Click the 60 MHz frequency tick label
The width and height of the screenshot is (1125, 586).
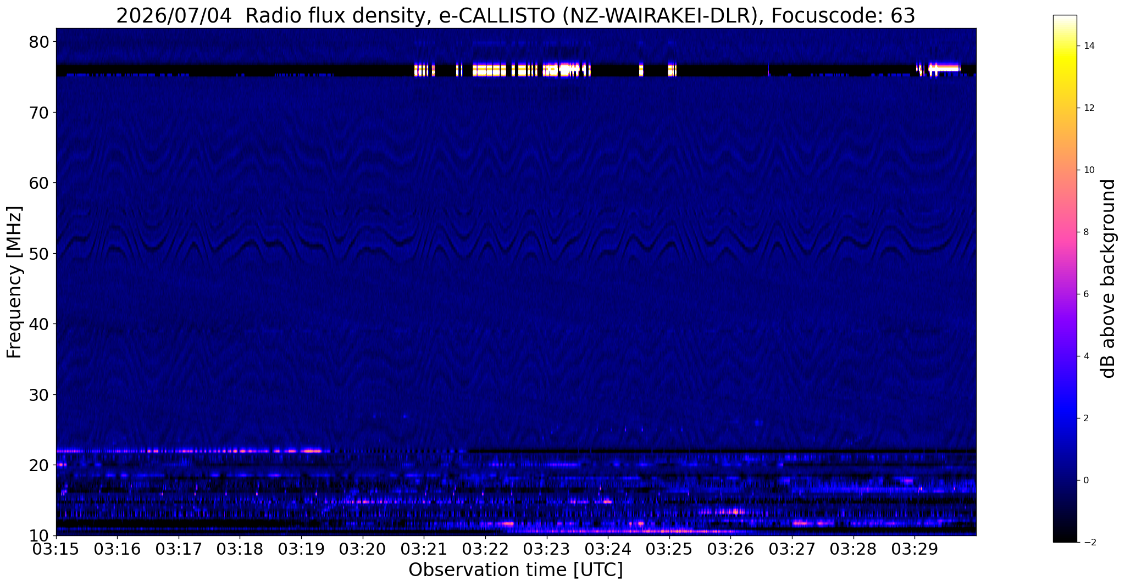39,183
